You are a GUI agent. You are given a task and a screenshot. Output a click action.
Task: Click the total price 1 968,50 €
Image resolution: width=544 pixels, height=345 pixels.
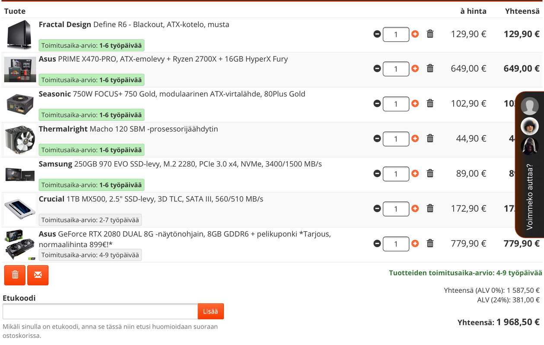pos(518,322)
